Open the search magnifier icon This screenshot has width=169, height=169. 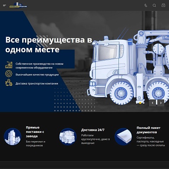(154, 6)
